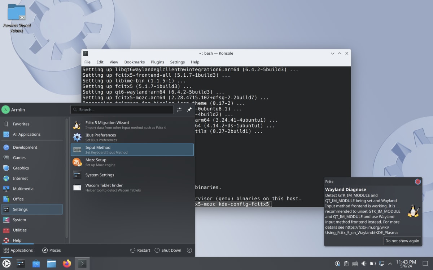Click the launcher category list scrollbar

coord(66,178)
